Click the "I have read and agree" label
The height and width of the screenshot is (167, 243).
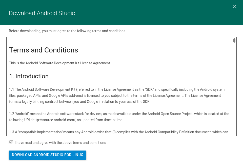coord(60,143)
